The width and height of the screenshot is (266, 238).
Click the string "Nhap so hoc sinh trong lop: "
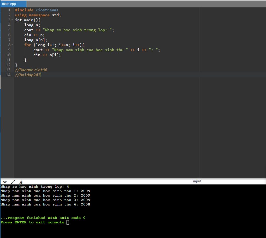[x=77, y=30]
